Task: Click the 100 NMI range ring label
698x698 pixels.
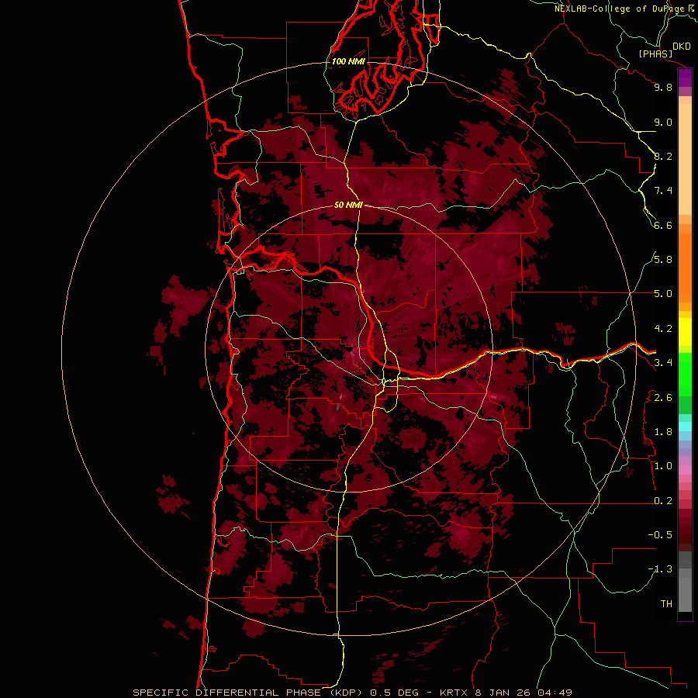Action: tap(348, 61)
